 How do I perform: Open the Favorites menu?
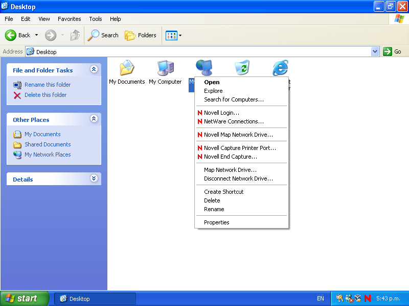pyautogui.click(x=70, y=19)
